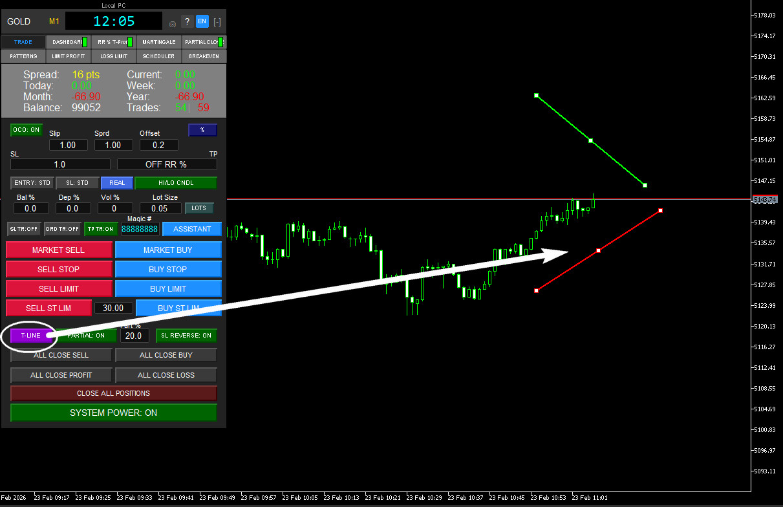
Task: Change the SL: STD mode
Action: [78, 183]
